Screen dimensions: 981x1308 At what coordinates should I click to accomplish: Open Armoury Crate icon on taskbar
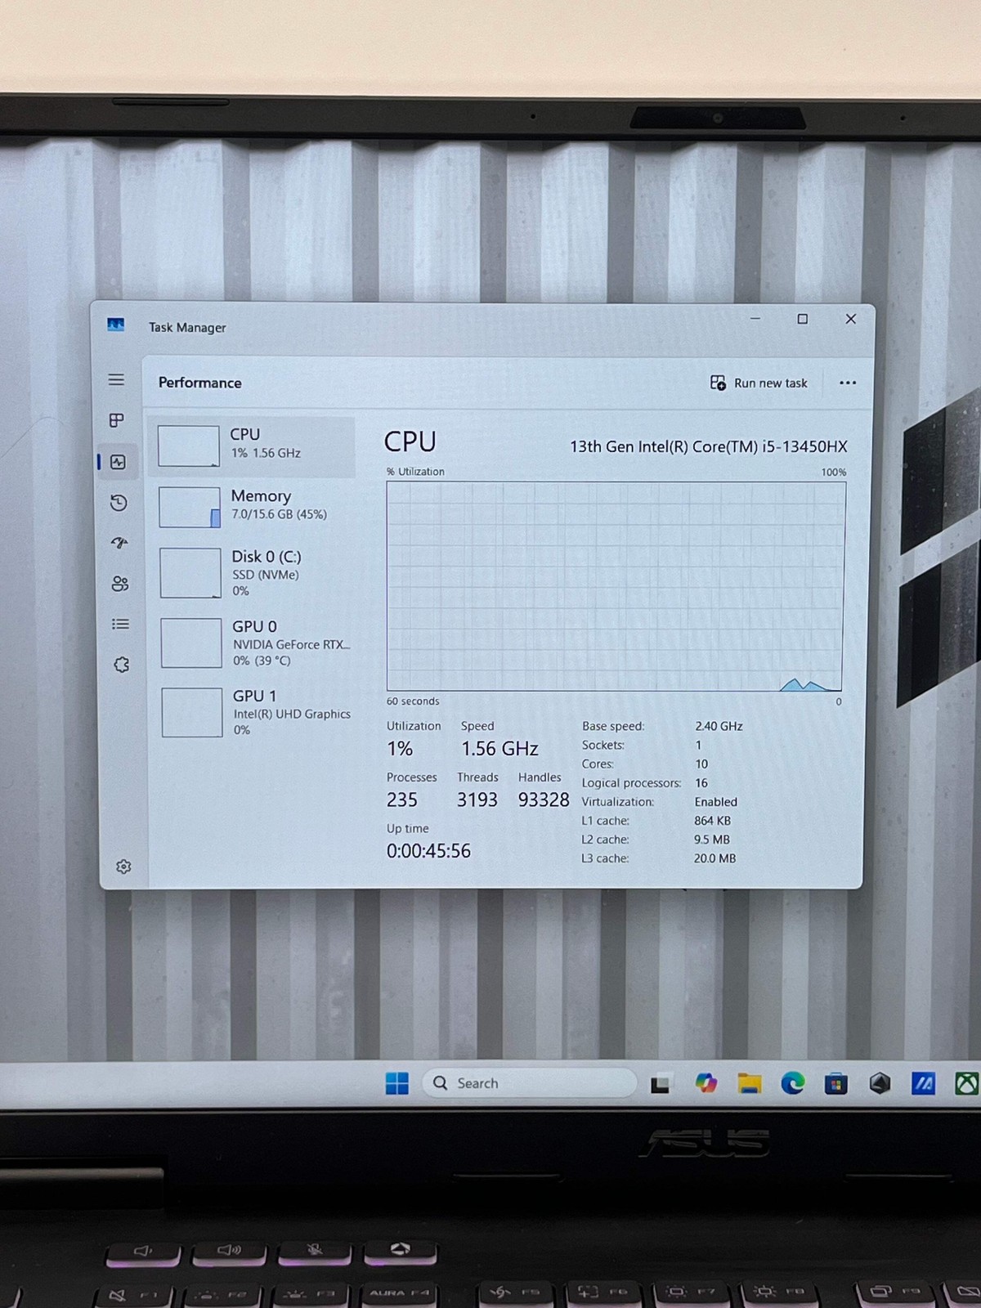(880, 1084)
